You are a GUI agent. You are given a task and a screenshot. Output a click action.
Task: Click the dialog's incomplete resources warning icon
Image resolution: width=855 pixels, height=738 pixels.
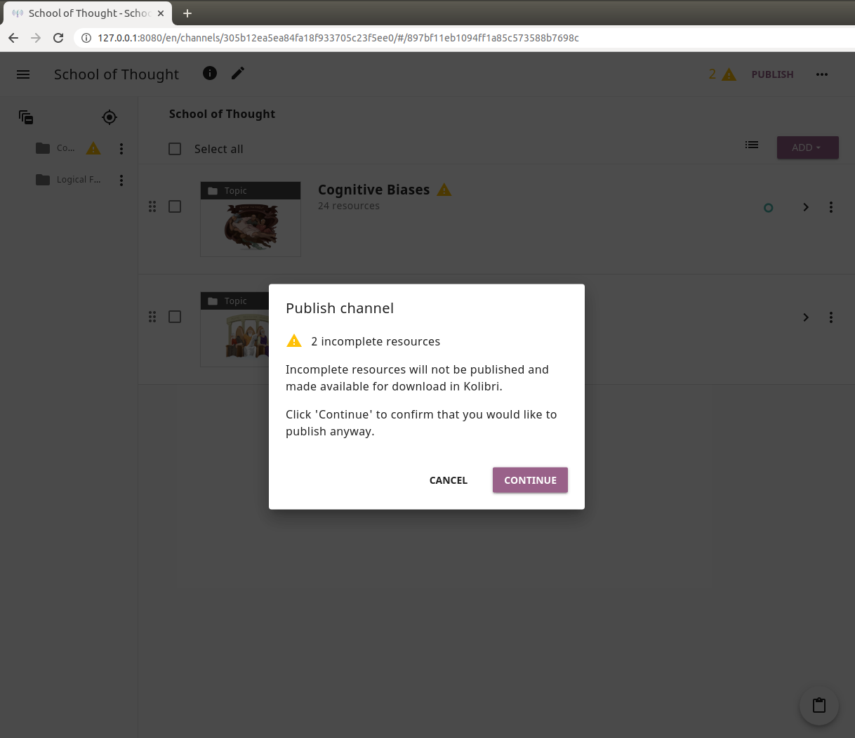coord(294,341)
